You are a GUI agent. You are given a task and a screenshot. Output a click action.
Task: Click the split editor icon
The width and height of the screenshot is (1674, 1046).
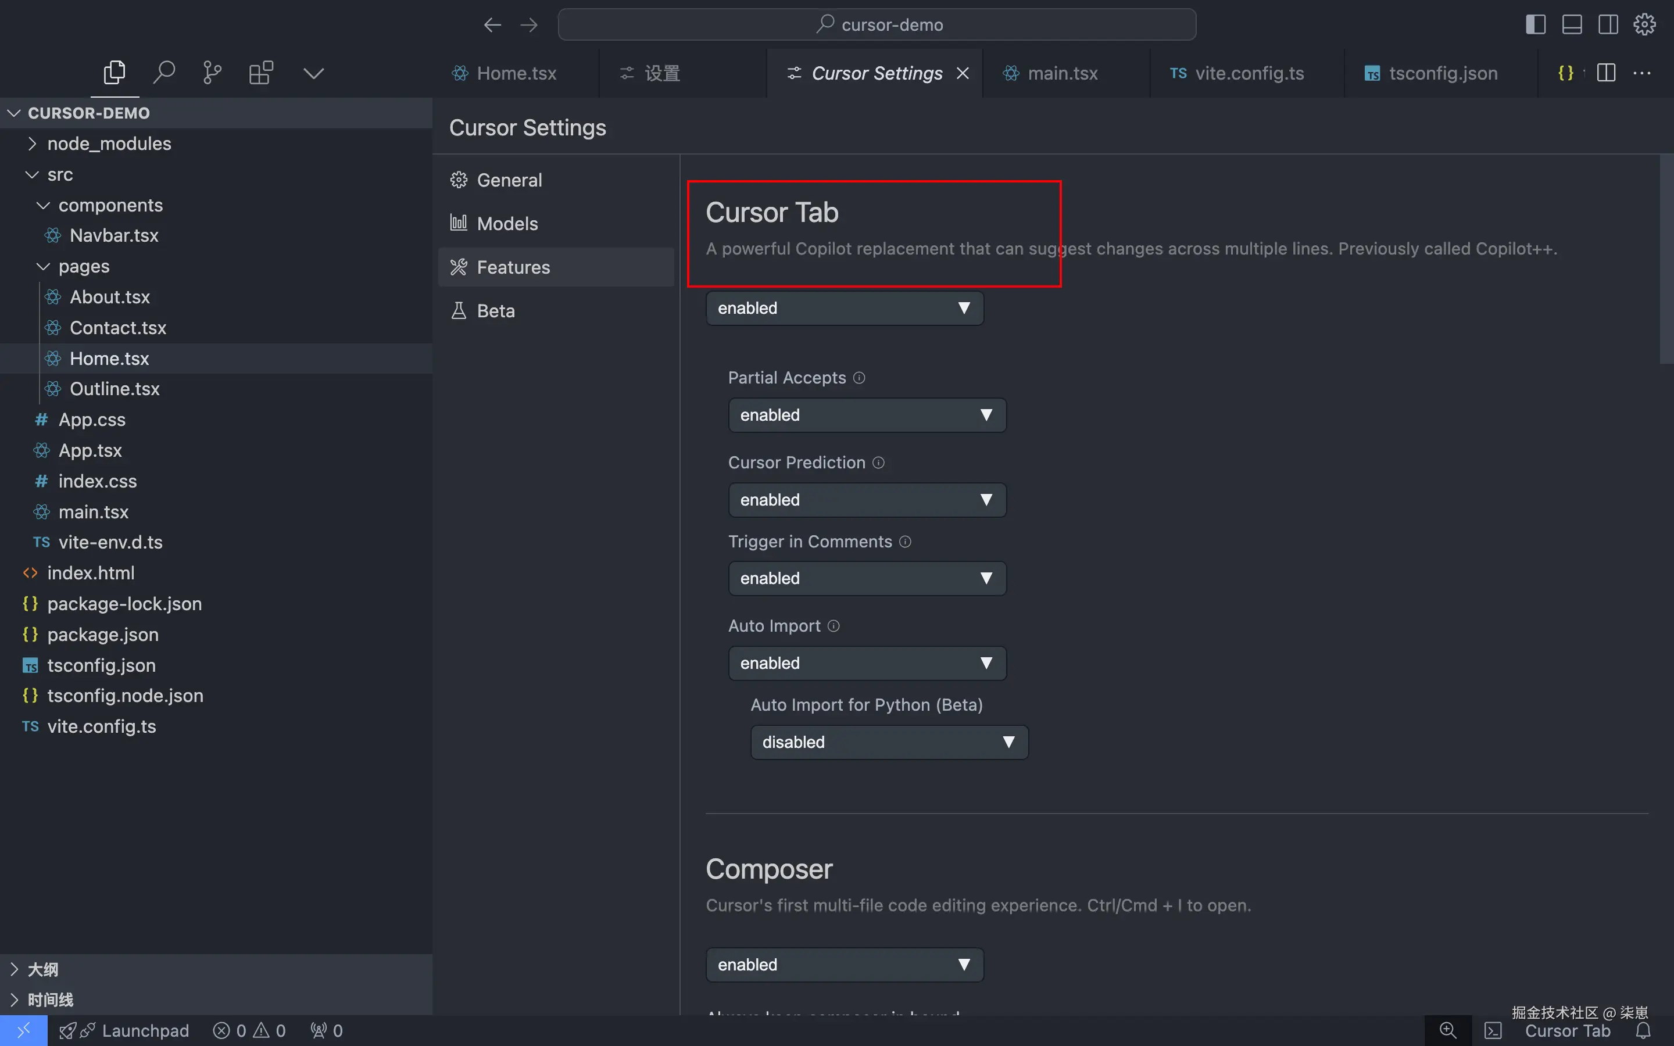point(1606,73)
